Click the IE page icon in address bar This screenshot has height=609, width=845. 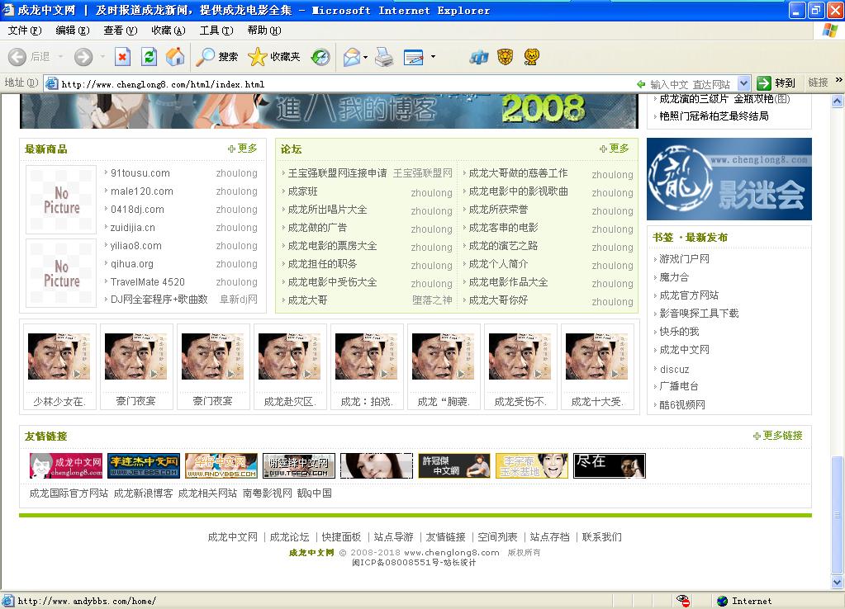click(52, 83)
